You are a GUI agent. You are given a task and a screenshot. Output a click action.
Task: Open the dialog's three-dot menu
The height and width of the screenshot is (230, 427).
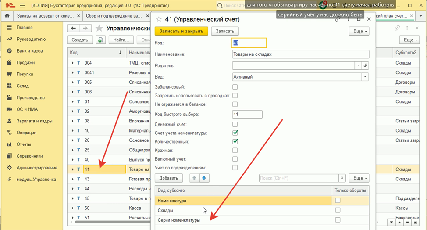point(348,19)
